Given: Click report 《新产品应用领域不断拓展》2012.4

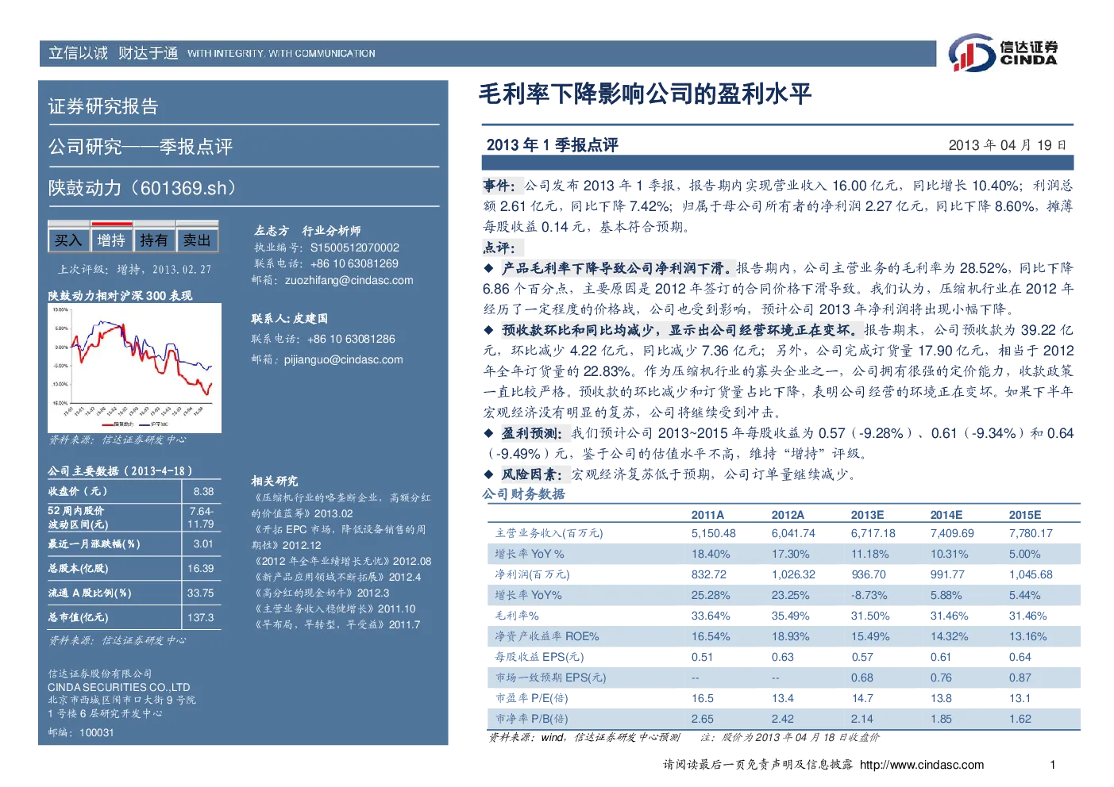Looking at the screenshot, I should (x=337, y=577).
